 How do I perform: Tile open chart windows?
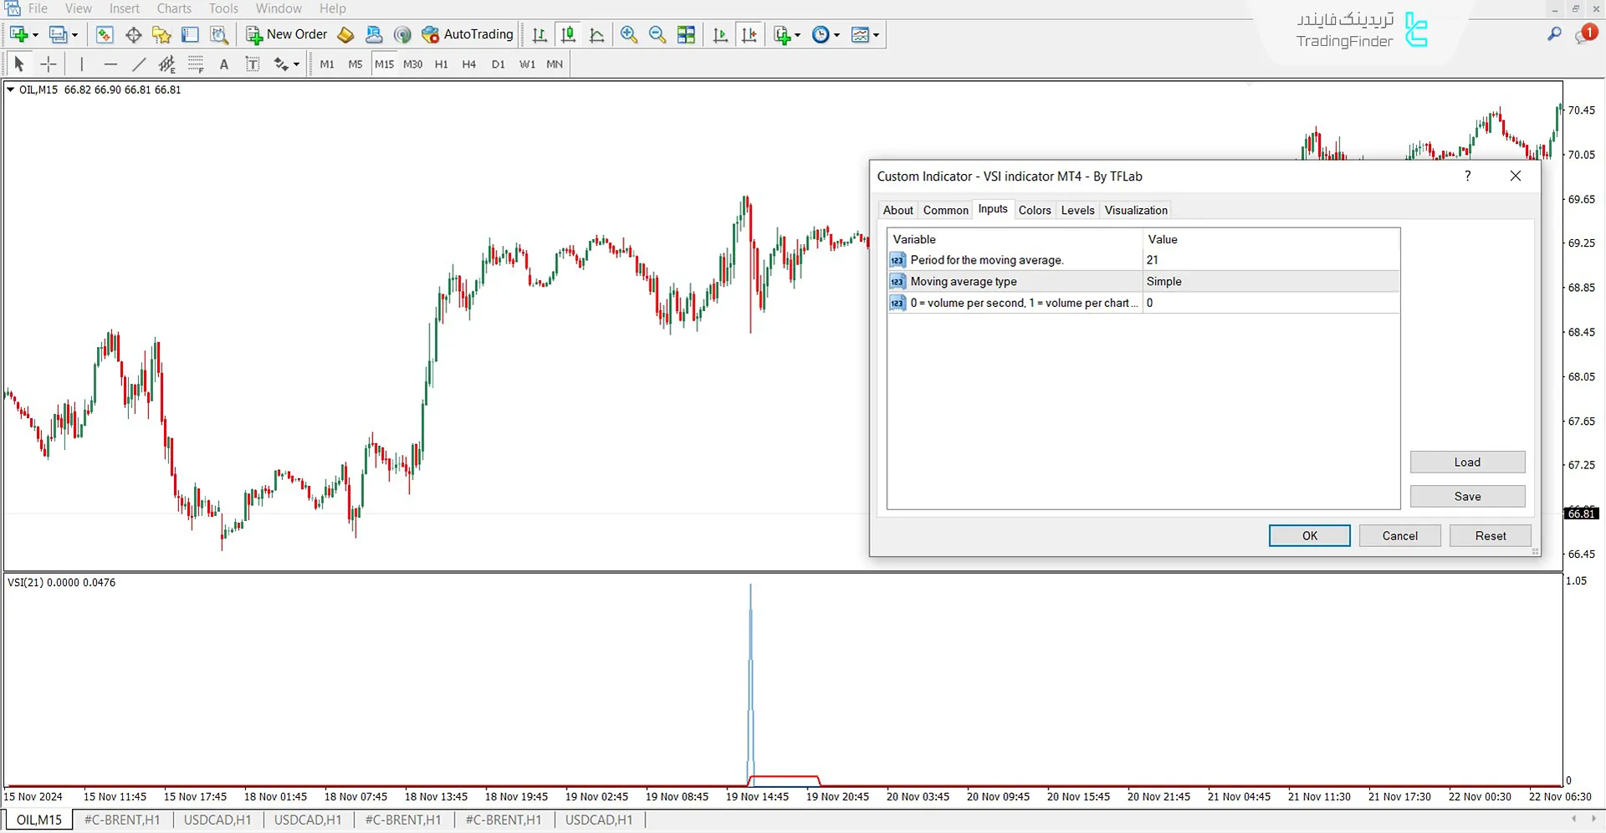click(686, 34)
